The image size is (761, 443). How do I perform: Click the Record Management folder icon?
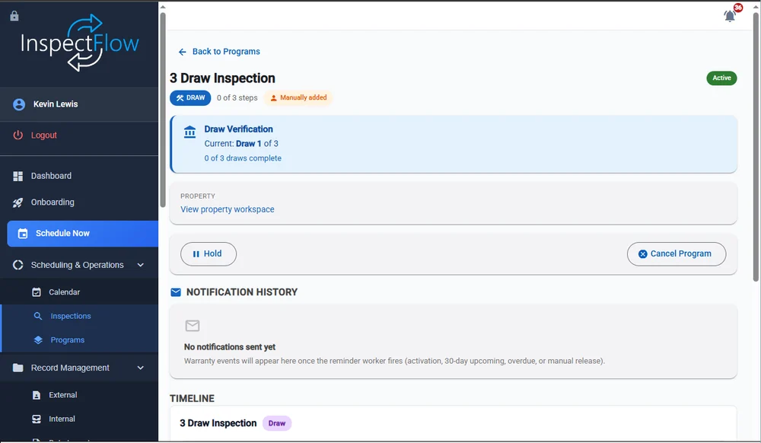[x=18, y=368]
